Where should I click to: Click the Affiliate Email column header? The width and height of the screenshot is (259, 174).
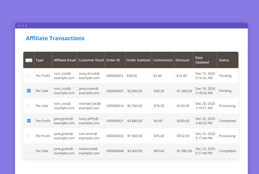tap(65, 60)
